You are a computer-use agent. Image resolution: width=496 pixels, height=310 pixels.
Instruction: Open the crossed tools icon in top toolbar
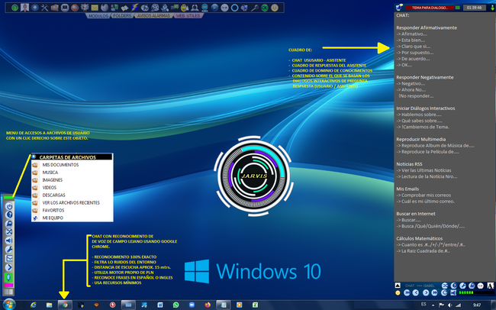pos(44,8)
